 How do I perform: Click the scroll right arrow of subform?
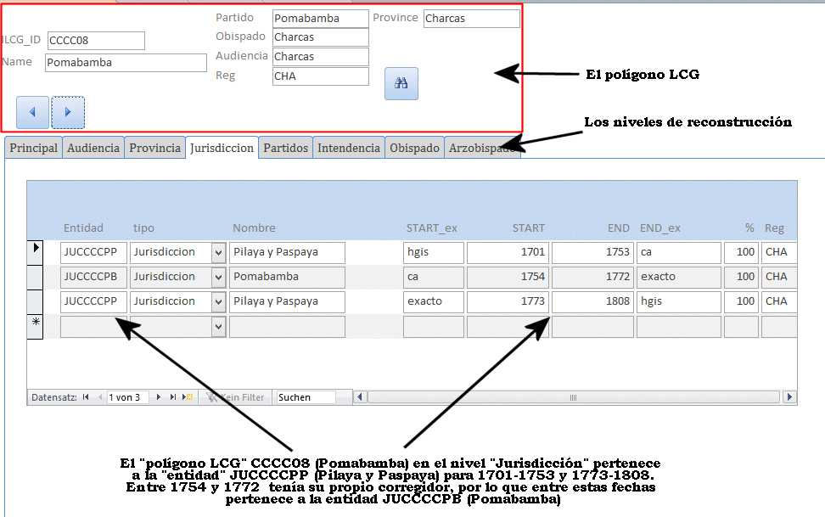coord(789,397)
